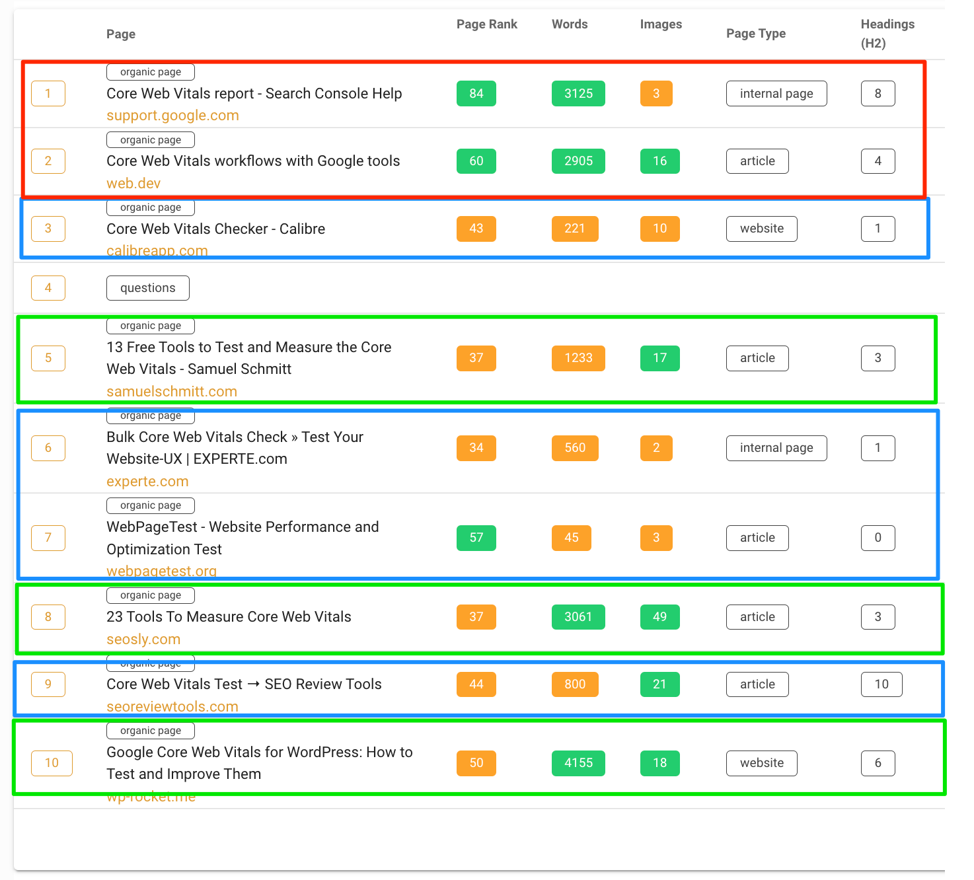Click H2 count 10 in SEO Review Tools row
This screenshot has height=880, width=974.
(881, 684)
